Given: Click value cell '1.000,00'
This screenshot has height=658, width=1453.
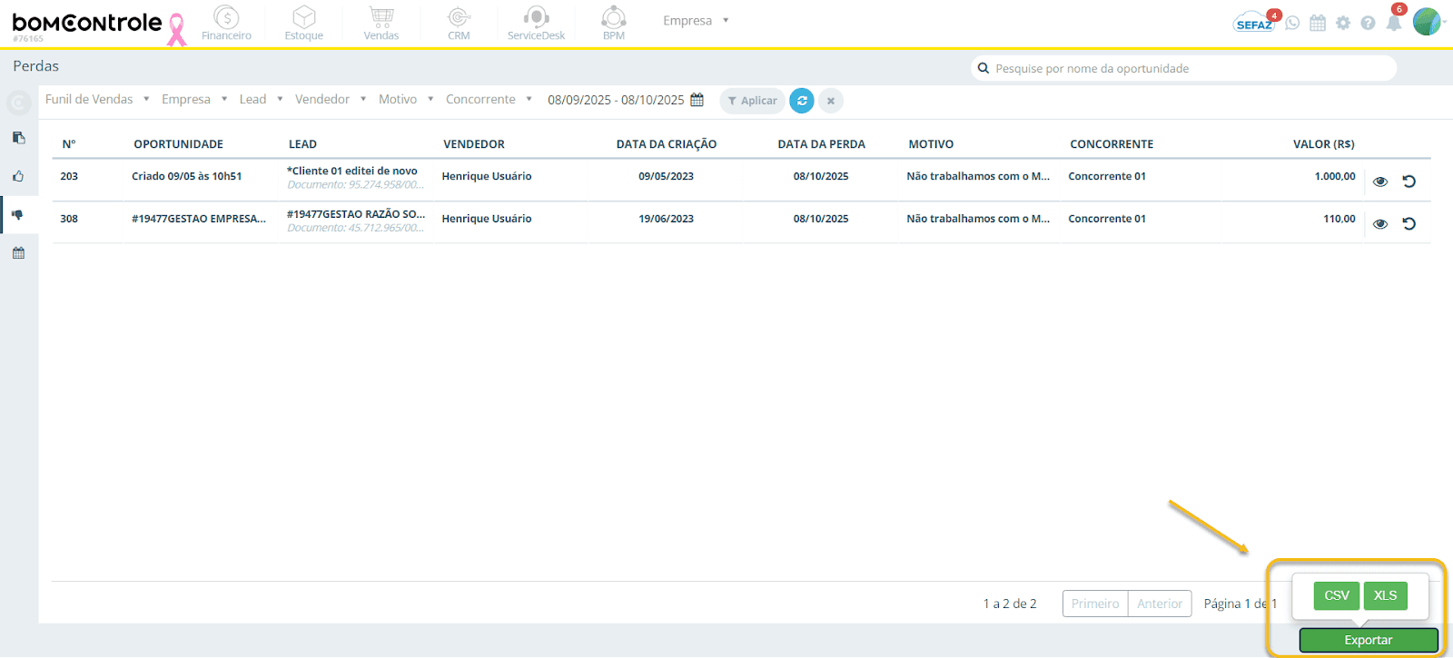Looking at the screenshot, I should pyautogui.click(x=1335, y=176).
